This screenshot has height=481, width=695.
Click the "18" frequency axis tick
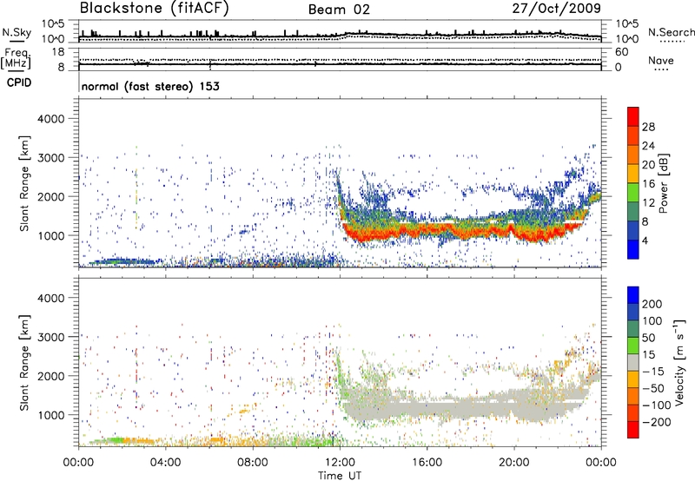coord(59,52)
